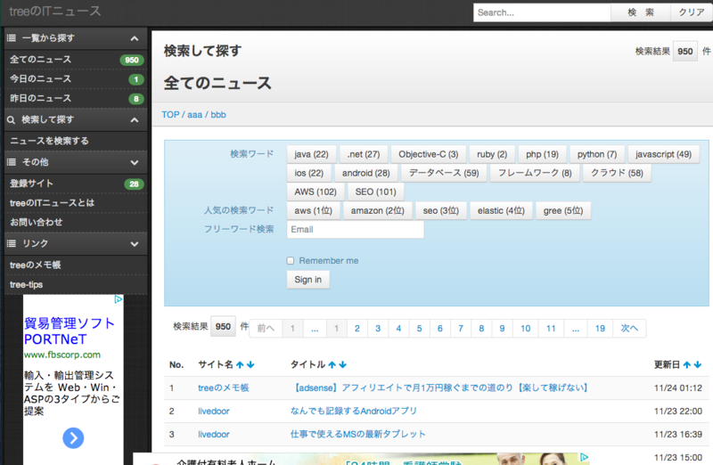Open 登録サイト sidebar item
The image size is (713, 465).
coord(76,184)
